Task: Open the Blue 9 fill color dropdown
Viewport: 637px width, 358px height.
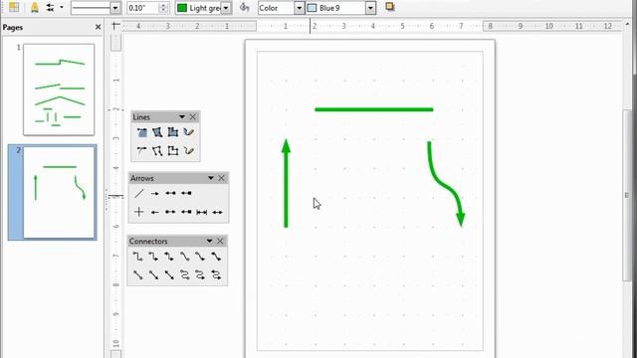Action: [x=370, y=8]
